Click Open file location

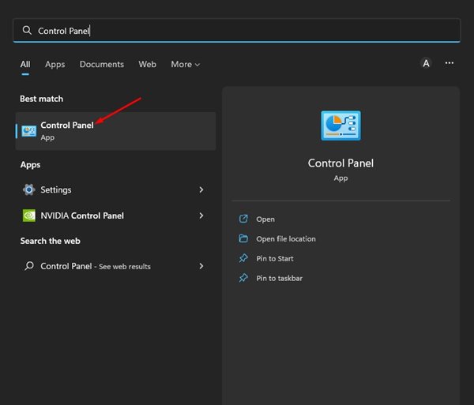click(285, 238)
